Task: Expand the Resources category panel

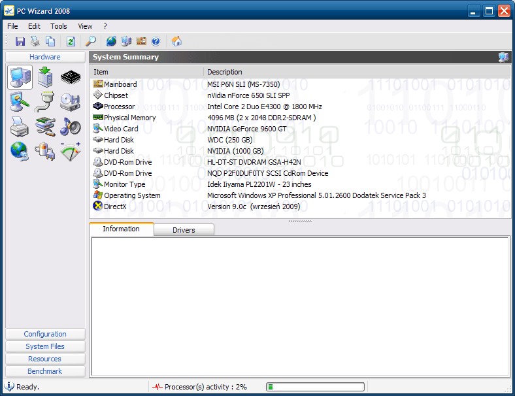Action: [x=45, y=359]
